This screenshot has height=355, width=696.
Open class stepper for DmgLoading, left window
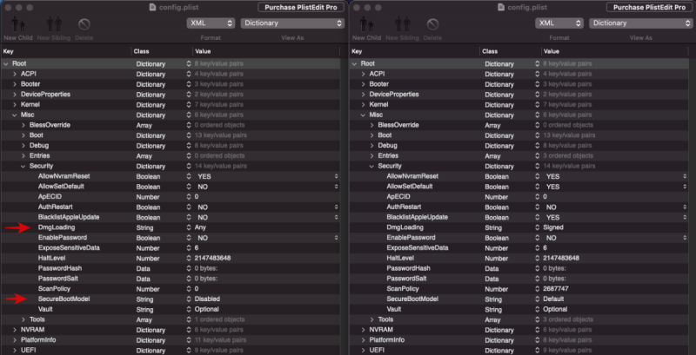[x=189, y=227]
